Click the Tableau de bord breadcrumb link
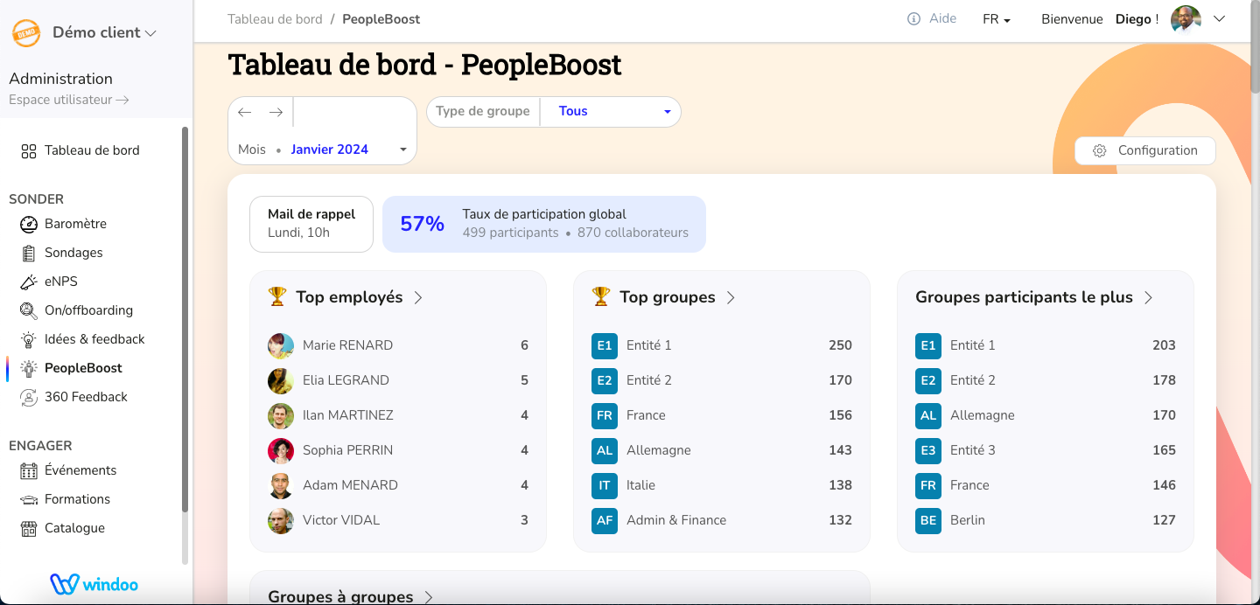This screenshot has width=1260, height=605. [x=275, y=18]
